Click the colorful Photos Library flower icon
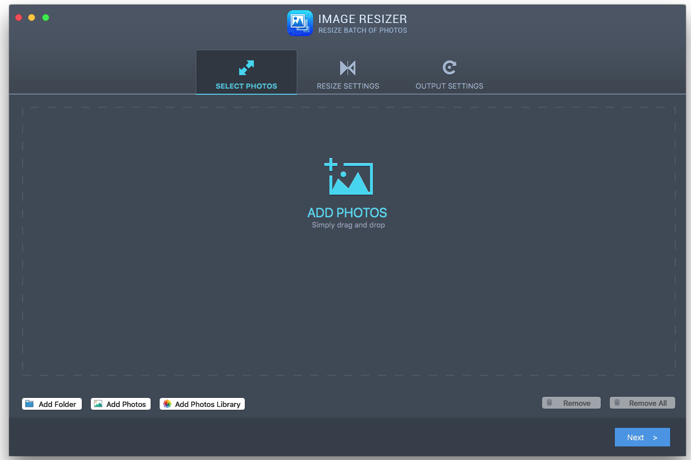This screenshot has height=460, width=691. pyautogui.click(x=167, y=404)
